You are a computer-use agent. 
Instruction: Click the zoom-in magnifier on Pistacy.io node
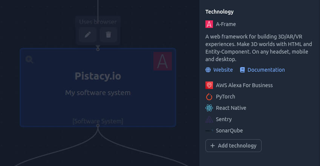pos(29,60)
